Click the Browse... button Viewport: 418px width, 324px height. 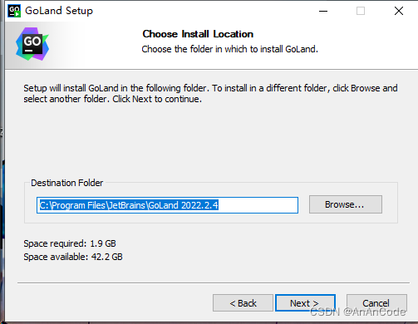[346, 204]
